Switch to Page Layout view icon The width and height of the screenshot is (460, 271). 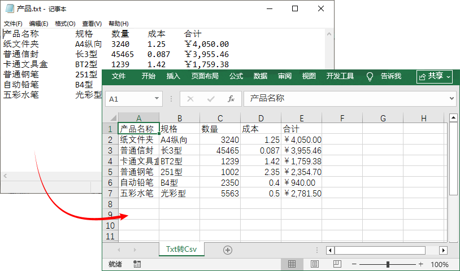coord(315,264)
